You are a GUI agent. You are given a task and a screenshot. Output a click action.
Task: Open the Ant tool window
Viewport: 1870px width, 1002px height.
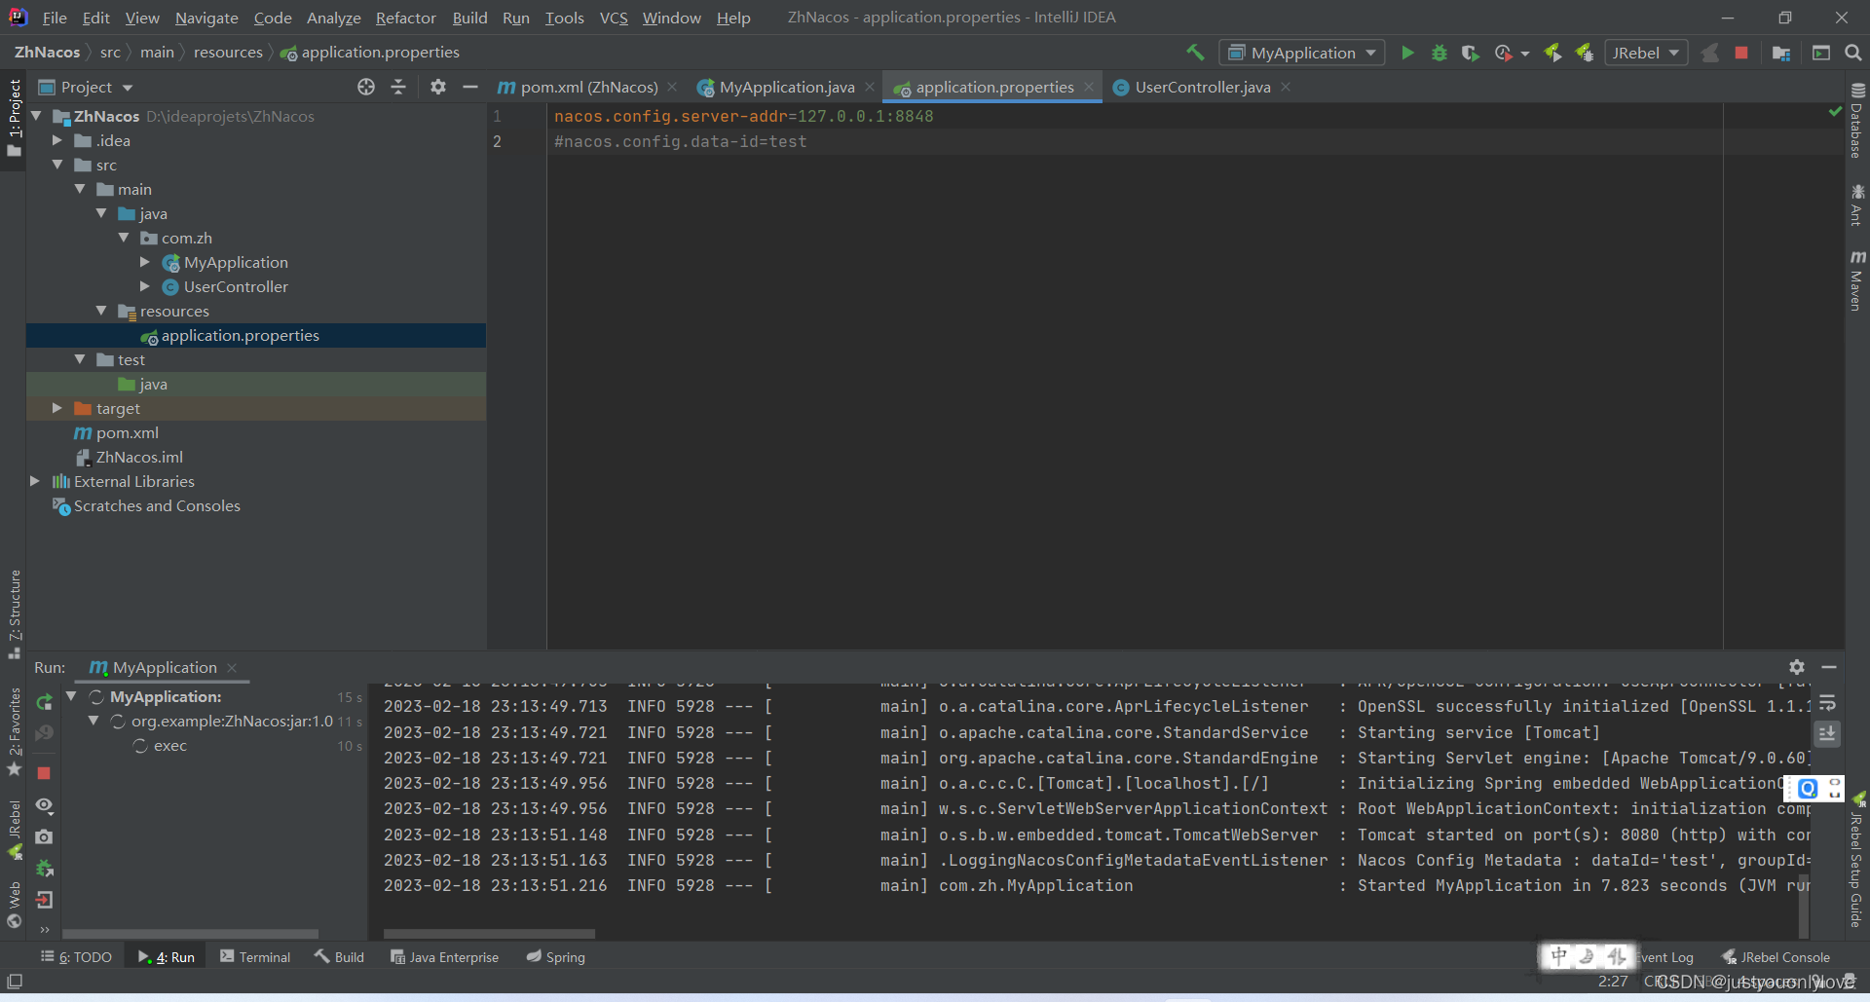click(1857, 204)
